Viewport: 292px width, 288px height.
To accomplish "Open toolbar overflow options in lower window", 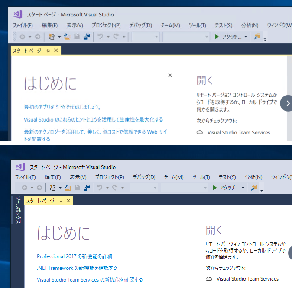I will [x=262, y=190].
